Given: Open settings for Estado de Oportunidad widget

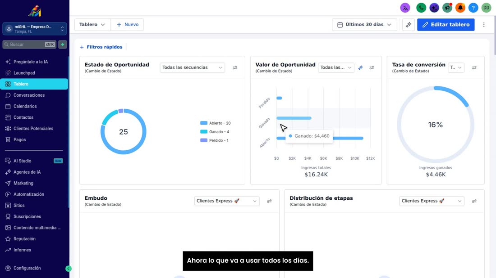Looking at the screenshot, I should click(235, 67).
